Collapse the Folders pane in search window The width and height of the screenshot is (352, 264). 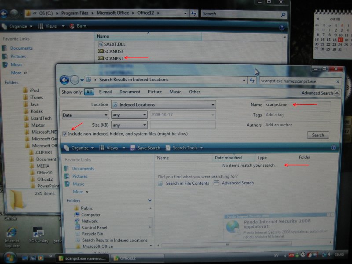[x=150, y=200]
